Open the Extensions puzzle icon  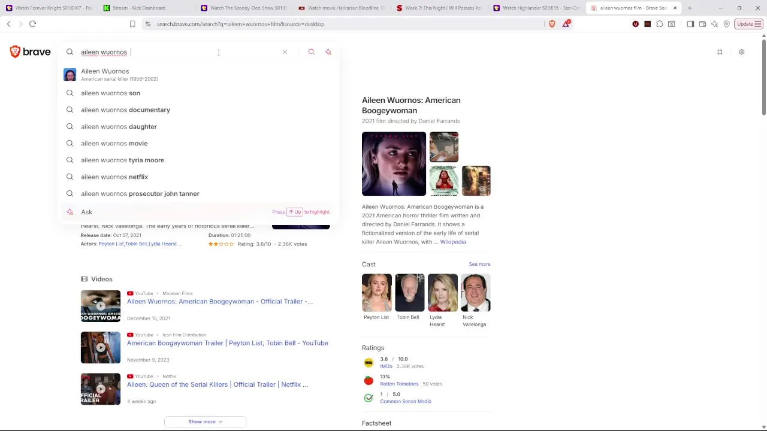coord(660,24)
